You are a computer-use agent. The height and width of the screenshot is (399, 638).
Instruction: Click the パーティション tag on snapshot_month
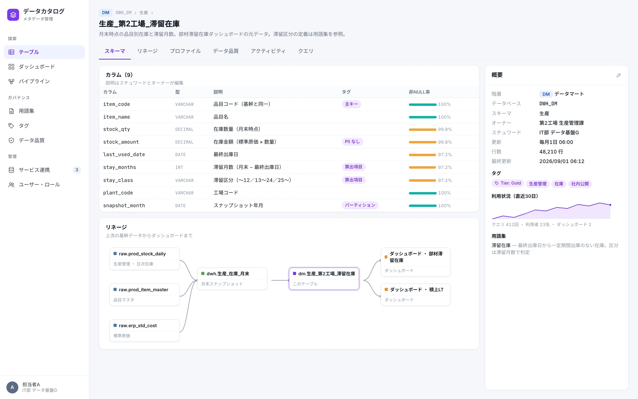coord(360,205)
